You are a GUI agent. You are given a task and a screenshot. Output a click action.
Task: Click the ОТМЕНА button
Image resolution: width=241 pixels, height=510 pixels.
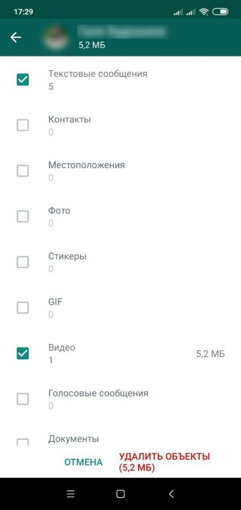pos(83,462)
